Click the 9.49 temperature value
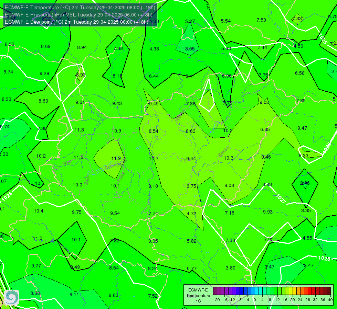 (154, 104)
